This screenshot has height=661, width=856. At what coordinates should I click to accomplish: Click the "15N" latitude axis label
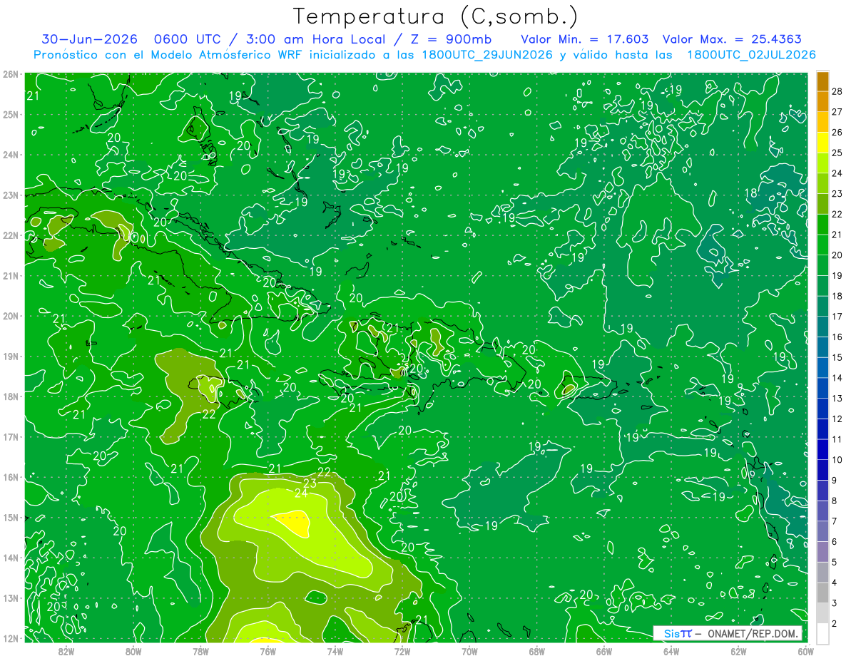click(11, 517)
